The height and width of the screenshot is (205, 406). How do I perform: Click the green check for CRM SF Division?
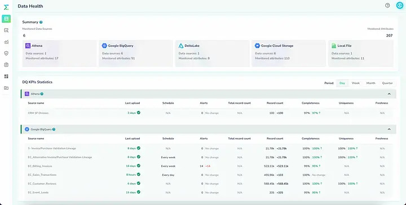pos(139,113)
